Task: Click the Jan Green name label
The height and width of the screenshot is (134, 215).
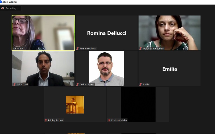Action: (18, 49)
